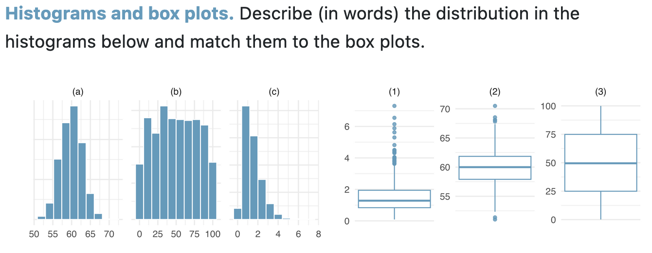Select the (c) histogram label
The image size is (652, 253).
pyautogui.click(x=274, y=91)
